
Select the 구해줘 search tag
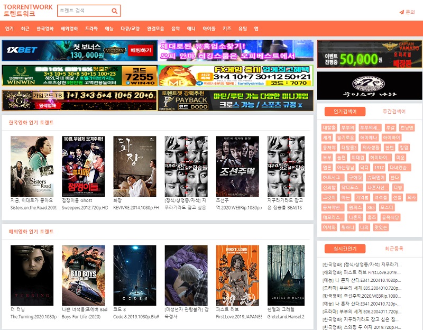point(355,178)
